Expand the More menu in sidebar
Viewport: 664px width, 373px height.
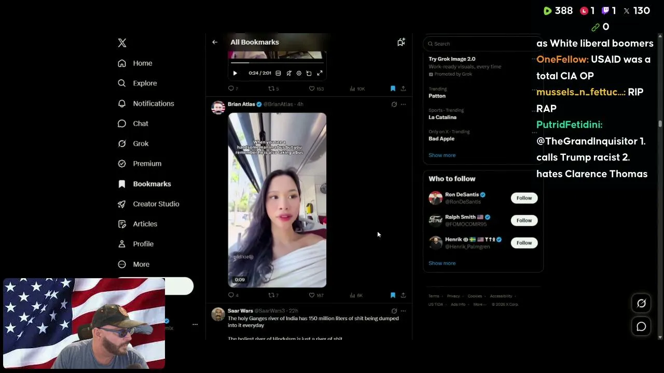click(134, 264)
